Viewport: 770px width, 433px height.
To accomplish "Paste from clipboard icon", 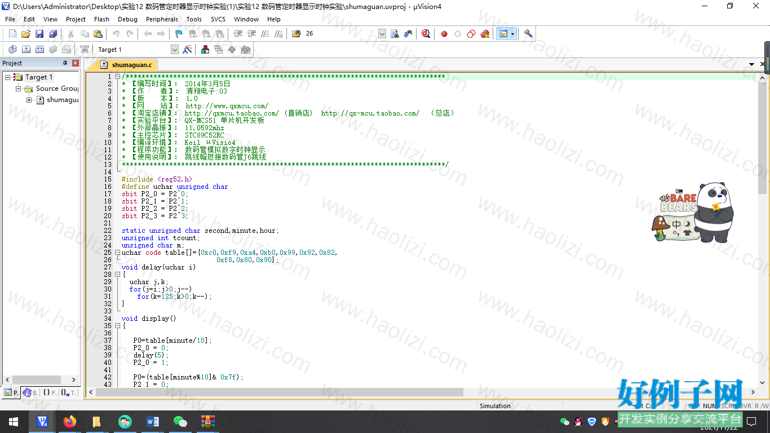I will click(x=98, y=34).
